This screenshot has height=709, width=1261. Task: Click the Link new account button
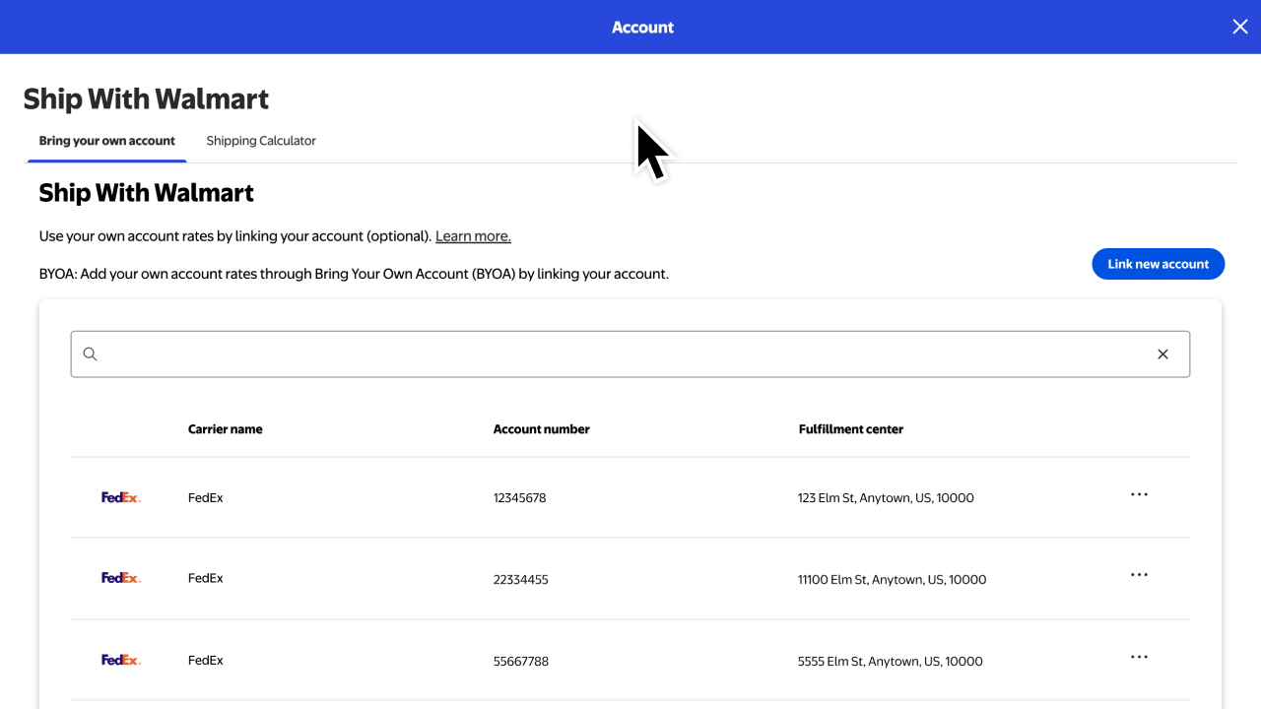[x=1158, y=264]
